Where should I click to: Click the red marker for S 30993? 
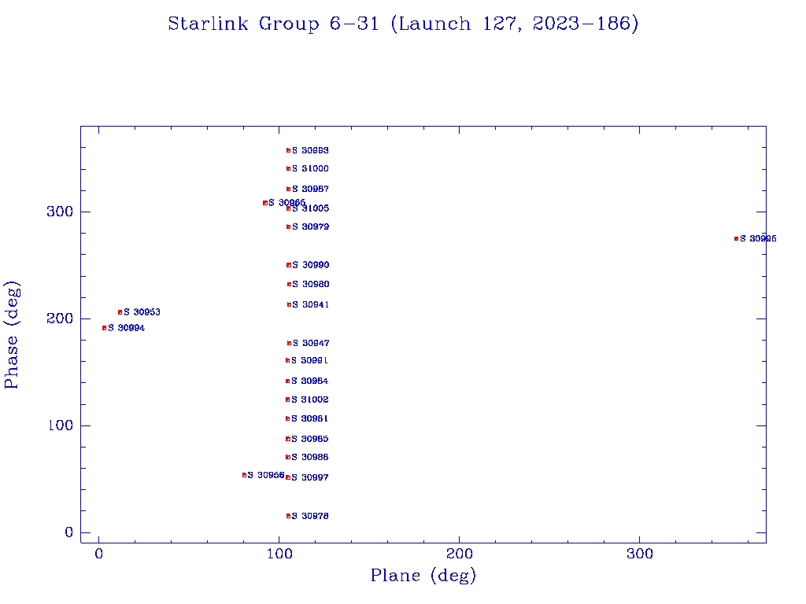tap(288, 150)
